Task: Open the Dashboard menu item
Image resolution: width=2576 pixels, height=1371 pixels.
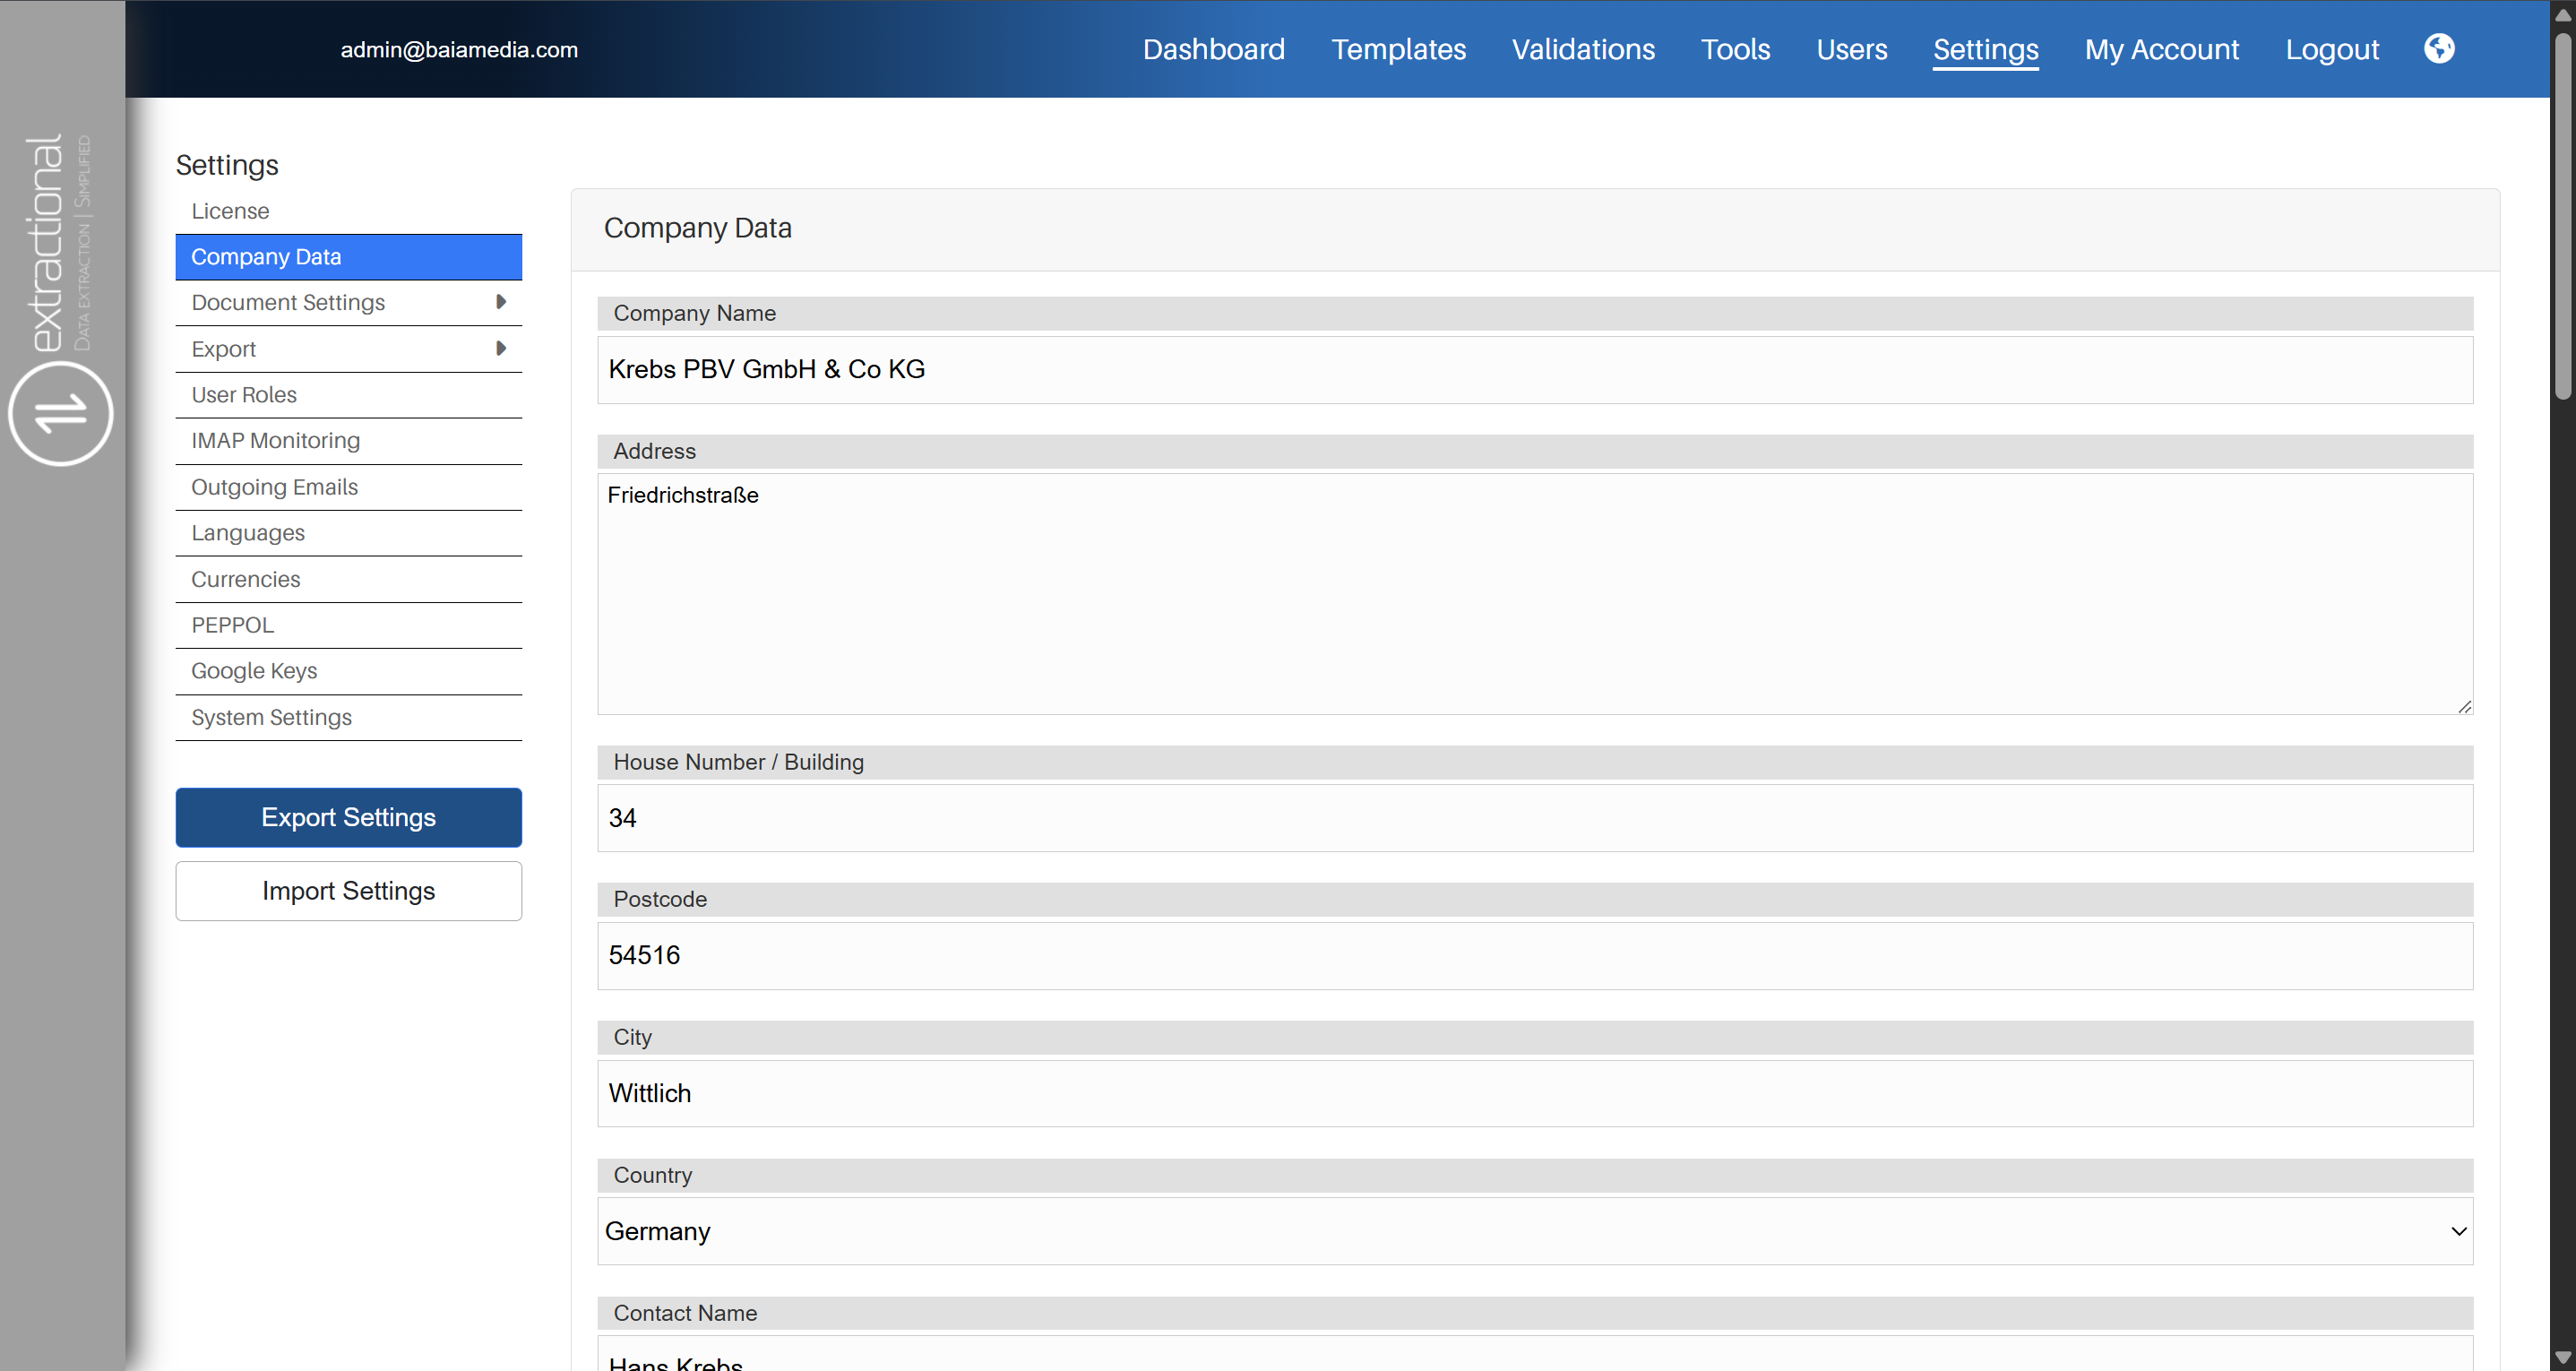Action: (1213, 49)
